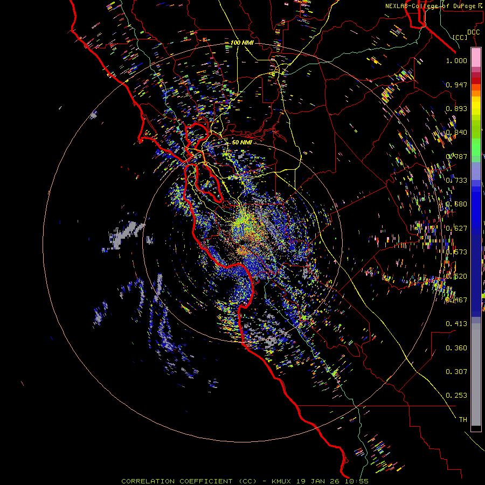The image size is (485, 485).
Task: Click the 1.000 legend value
Action: tap(456, 60)
